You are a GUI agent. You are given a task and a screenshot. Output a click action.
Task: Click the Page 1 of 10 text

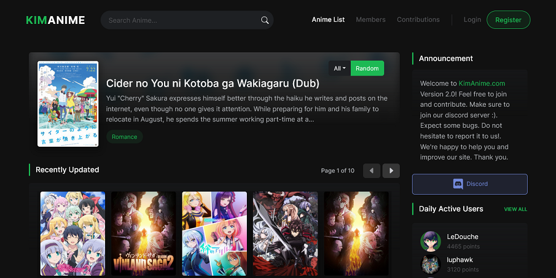coord(337,171)
